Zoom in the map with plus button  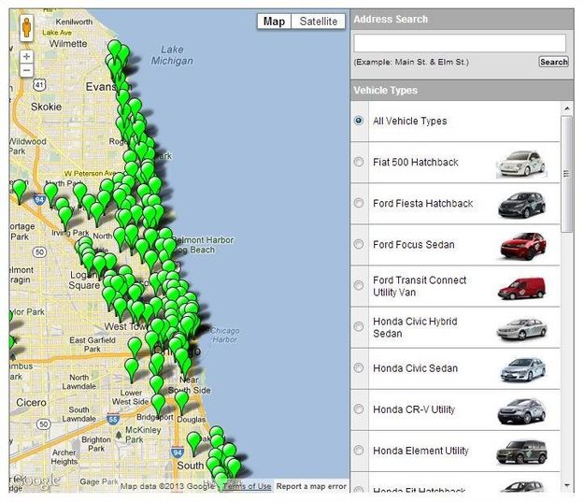click(x=26, y=57)
